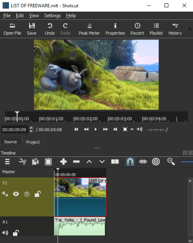
Task: Switch to the Source tab
Action: pos(10,142)
